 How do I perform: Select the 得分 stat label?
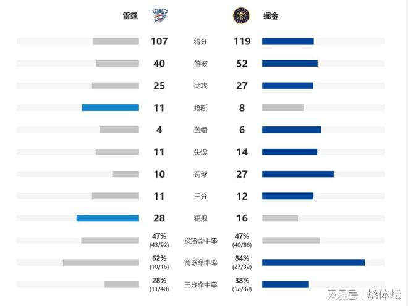tap(200, 42)
